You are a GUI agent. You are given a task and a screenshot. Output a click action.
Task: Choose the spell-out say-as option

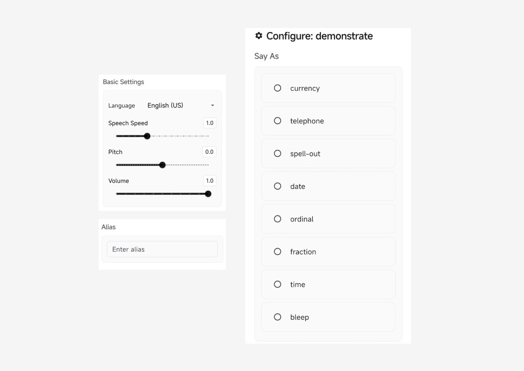coord(278,154)
